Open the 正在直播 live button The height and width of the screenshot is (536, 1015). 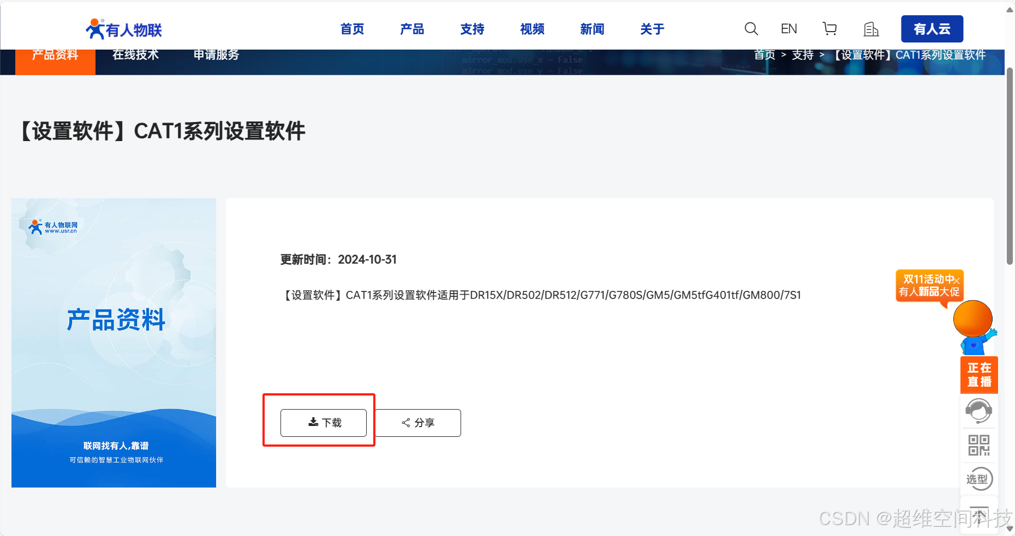(x=979, y=375)
